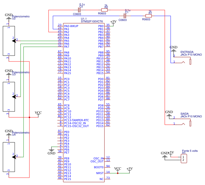Click the C0603 footprint label under C2
Viewport: 205px width, 185px height.
pos(77,14)
